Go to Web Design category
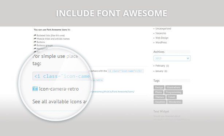Screen dimensions: 224x136 (162, 38)
